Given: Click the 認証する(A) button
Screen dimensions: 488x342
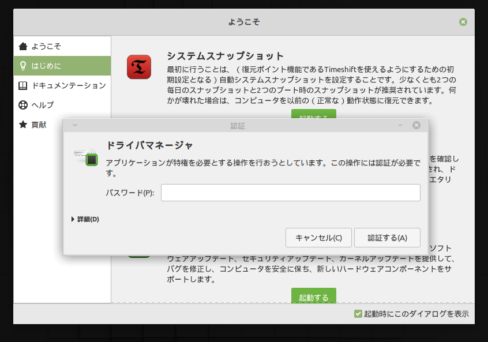Looking at the screenshot, I should [387, 238].
